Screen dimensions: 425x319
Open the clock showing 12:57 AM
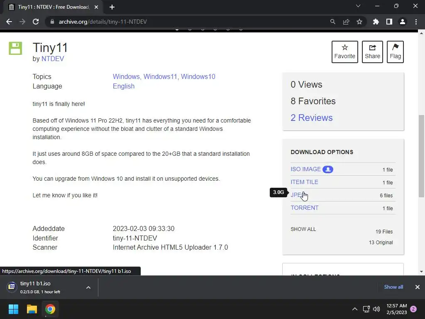coord(396,309)
